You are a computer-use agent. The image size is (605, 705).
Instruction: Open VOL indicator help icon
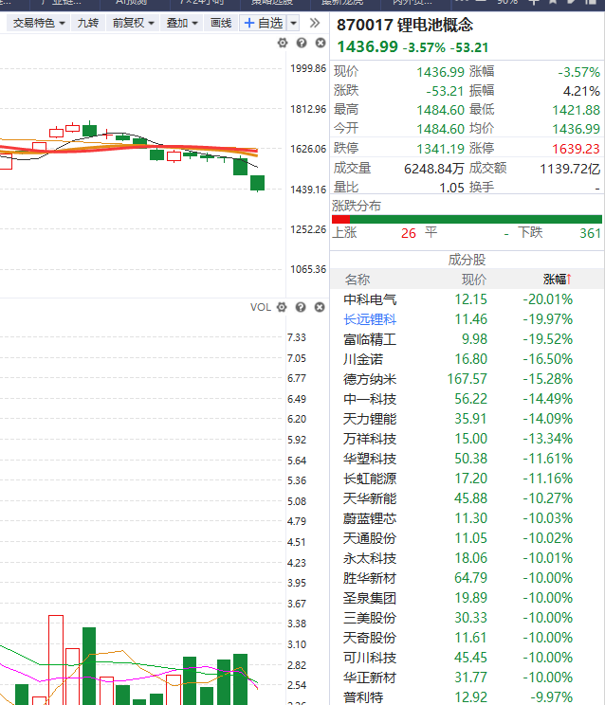point(301,307)
